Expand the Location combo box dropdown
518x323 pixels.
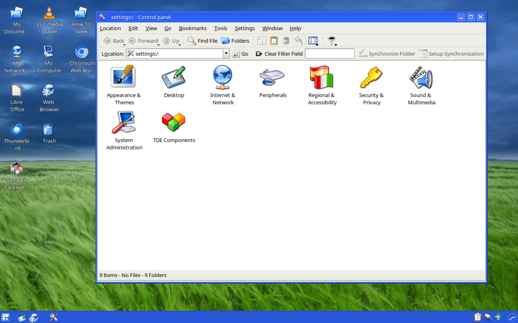[x=226, y=54]
